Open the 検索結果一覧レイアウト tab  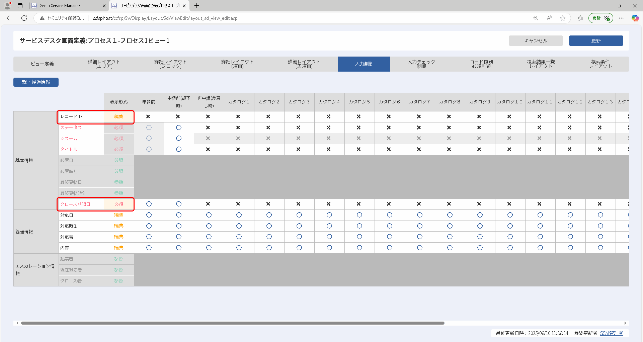point(541,64)
